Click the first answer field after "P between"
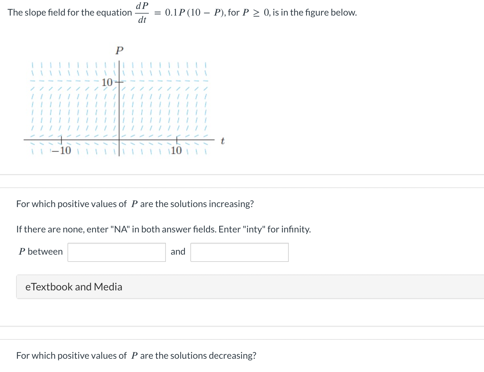Viewport: 484px width, 372px height. pos(117,252)
